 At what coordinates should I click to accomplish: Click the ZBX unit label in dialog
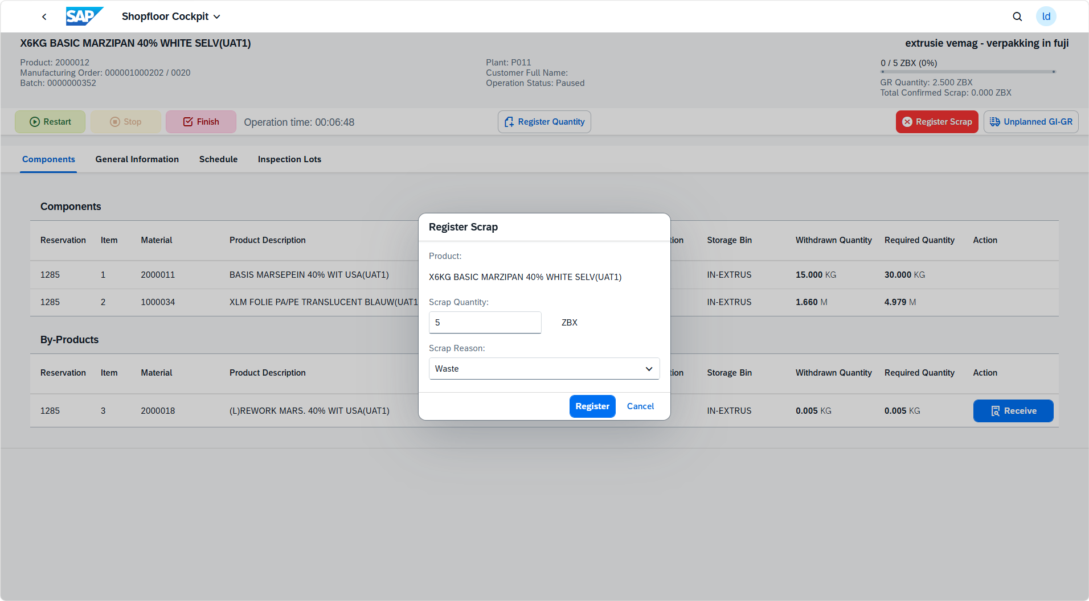tap(570, 323)
